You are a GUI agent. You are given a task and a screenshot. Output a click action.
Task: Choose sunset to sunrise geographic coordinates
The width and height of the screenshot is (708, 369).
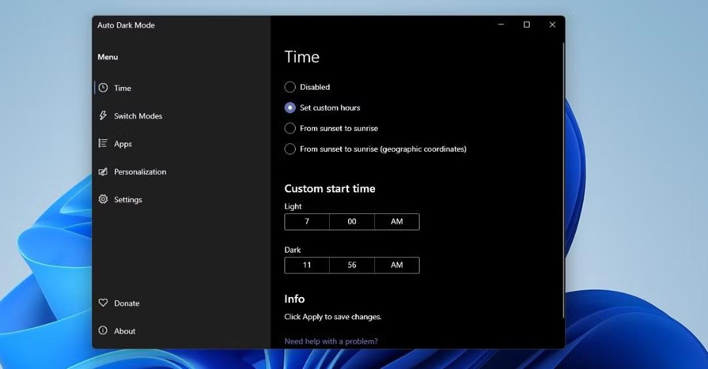pyautogui.click(x=290, y=149)
